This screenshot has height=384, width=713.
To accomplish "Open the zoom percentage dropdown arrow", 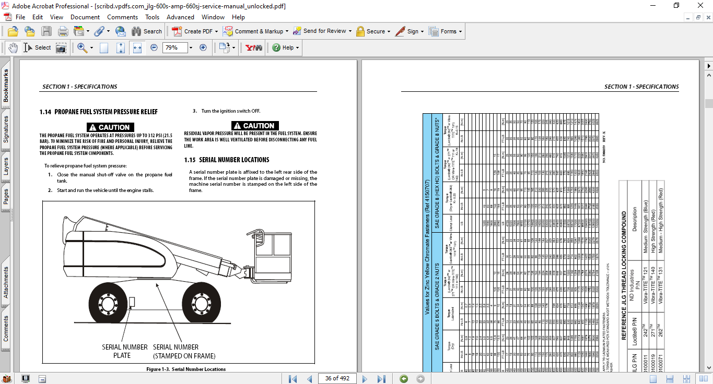I will tap(191, 47).
